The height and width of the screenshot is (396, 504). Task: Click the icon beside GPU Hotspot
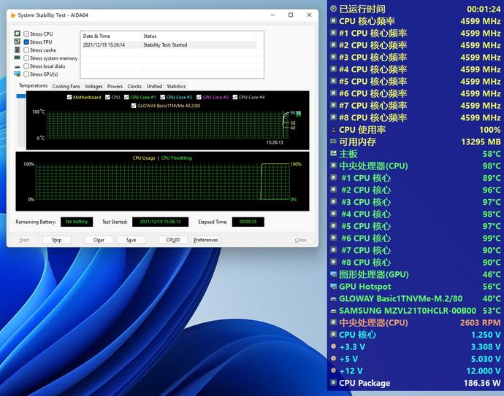pos(333,287)
